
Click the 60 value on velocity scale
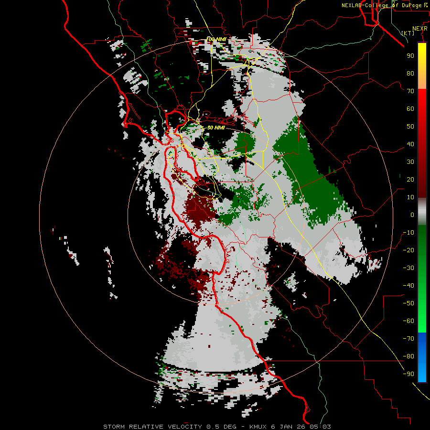(410, 108)
